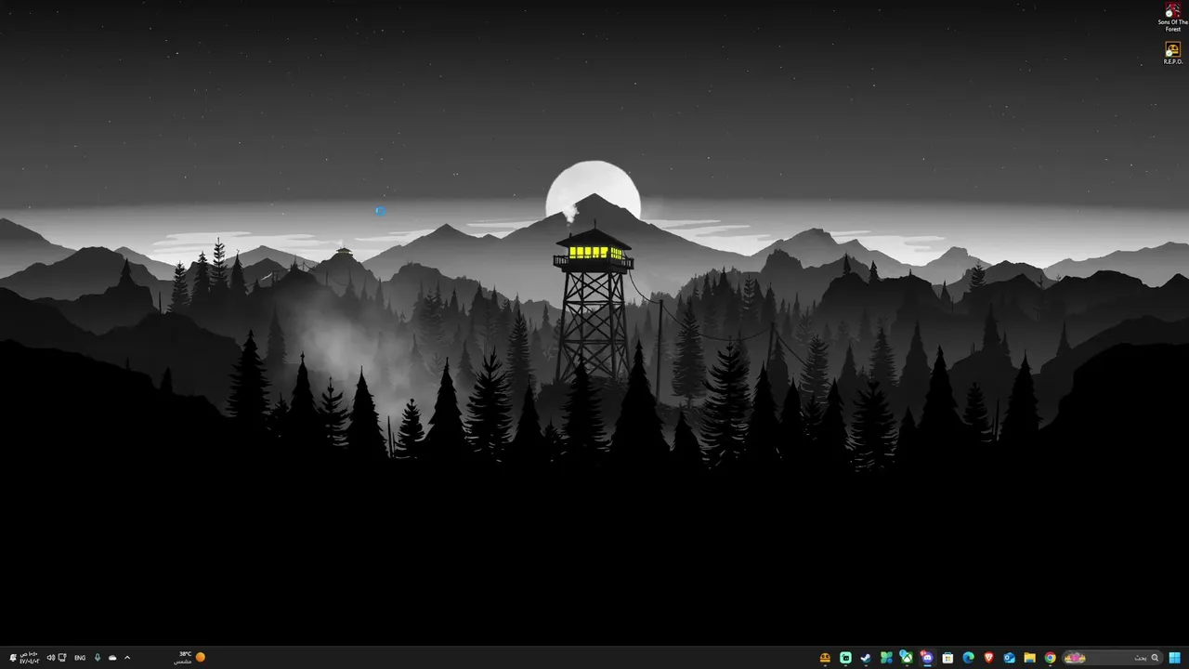Select the Sons Of The Forest desktop shortcut
Image resolution: width=1189 pixels, height=669 pixels.
(x=1173, y=17)
